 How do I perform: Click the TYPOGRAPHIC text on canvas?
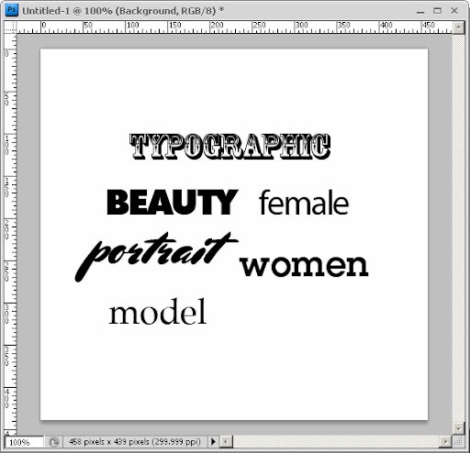click(230, 147)
